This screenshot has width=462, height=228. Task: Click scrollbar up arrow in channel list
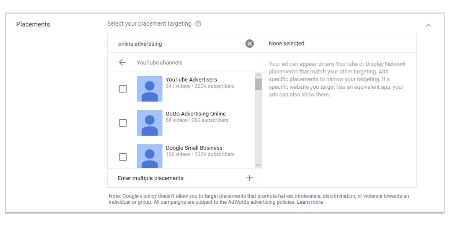point(258,75)
